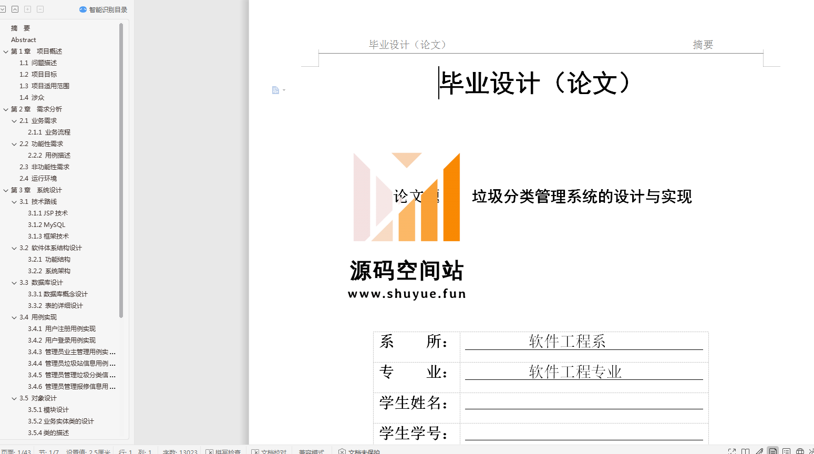Screen dimensions: 814x454
Task: Click the outline panel vertical scrollbar
Action: pyautogui.click(x=121, y=170)
